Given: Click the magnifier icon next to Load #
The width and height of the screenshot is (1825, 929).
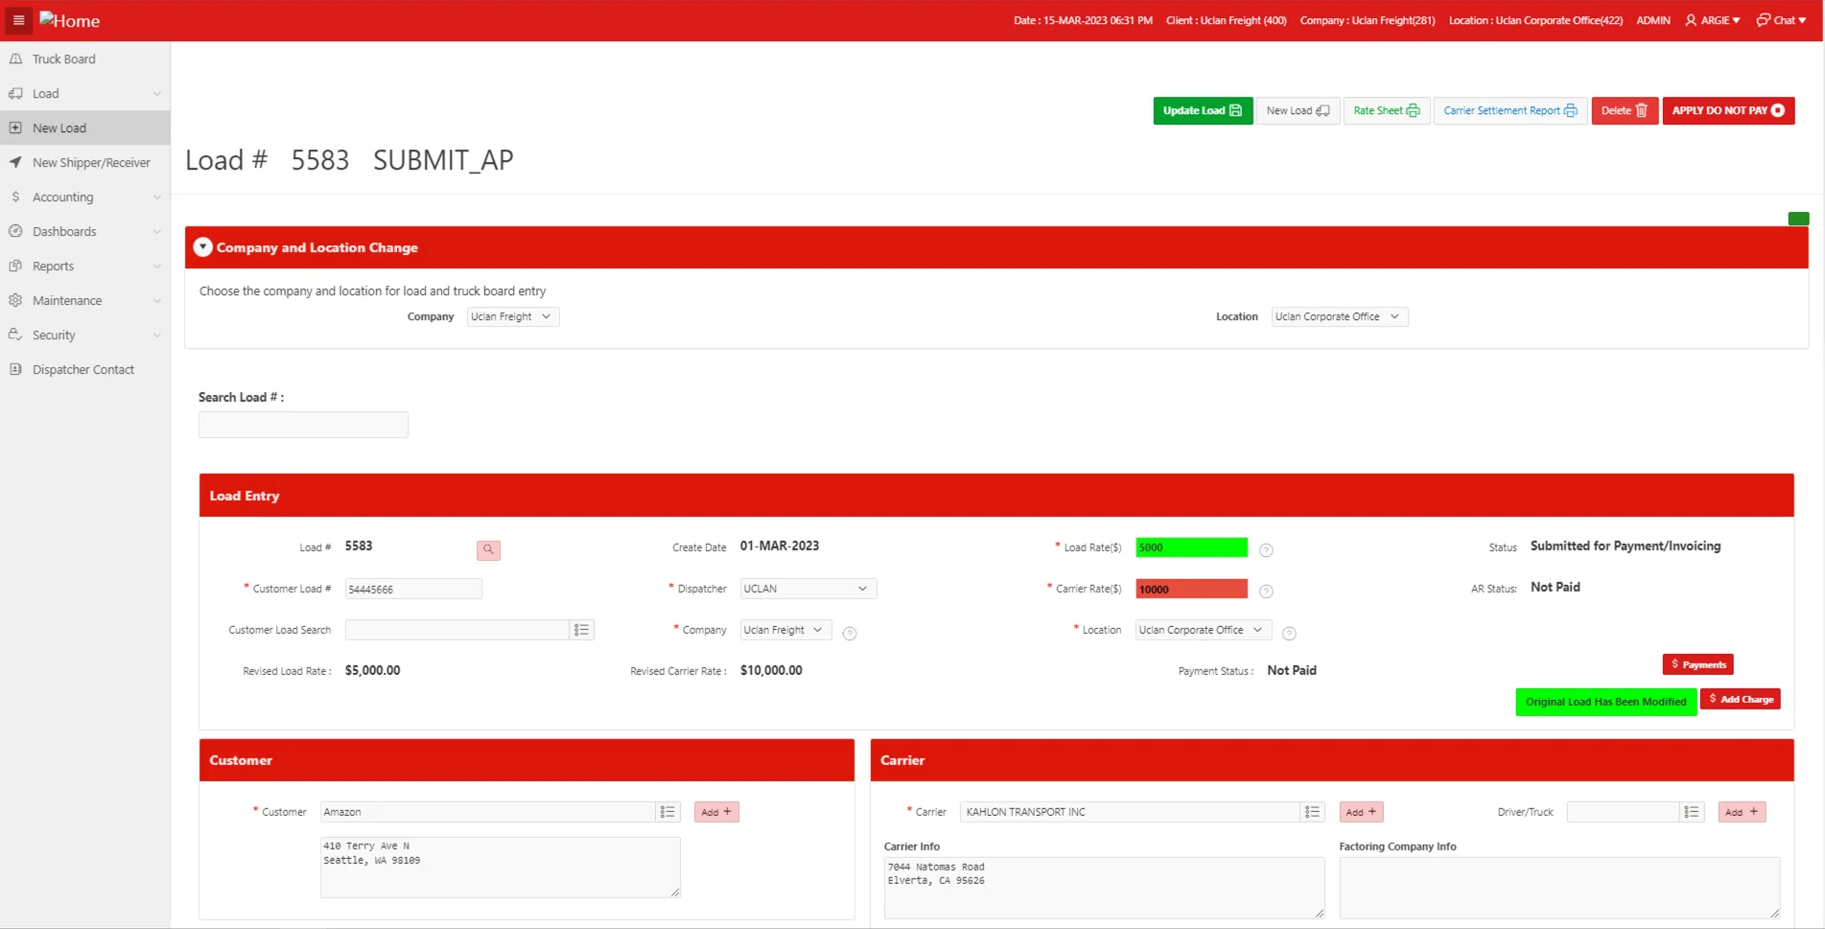Looking at the screenshot, I should tap(488, 549).
